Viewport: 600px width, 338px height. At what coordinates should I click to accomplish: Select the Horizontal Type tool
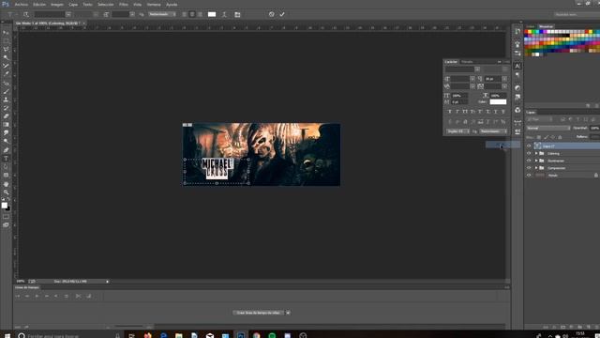(x=6, y=159)
